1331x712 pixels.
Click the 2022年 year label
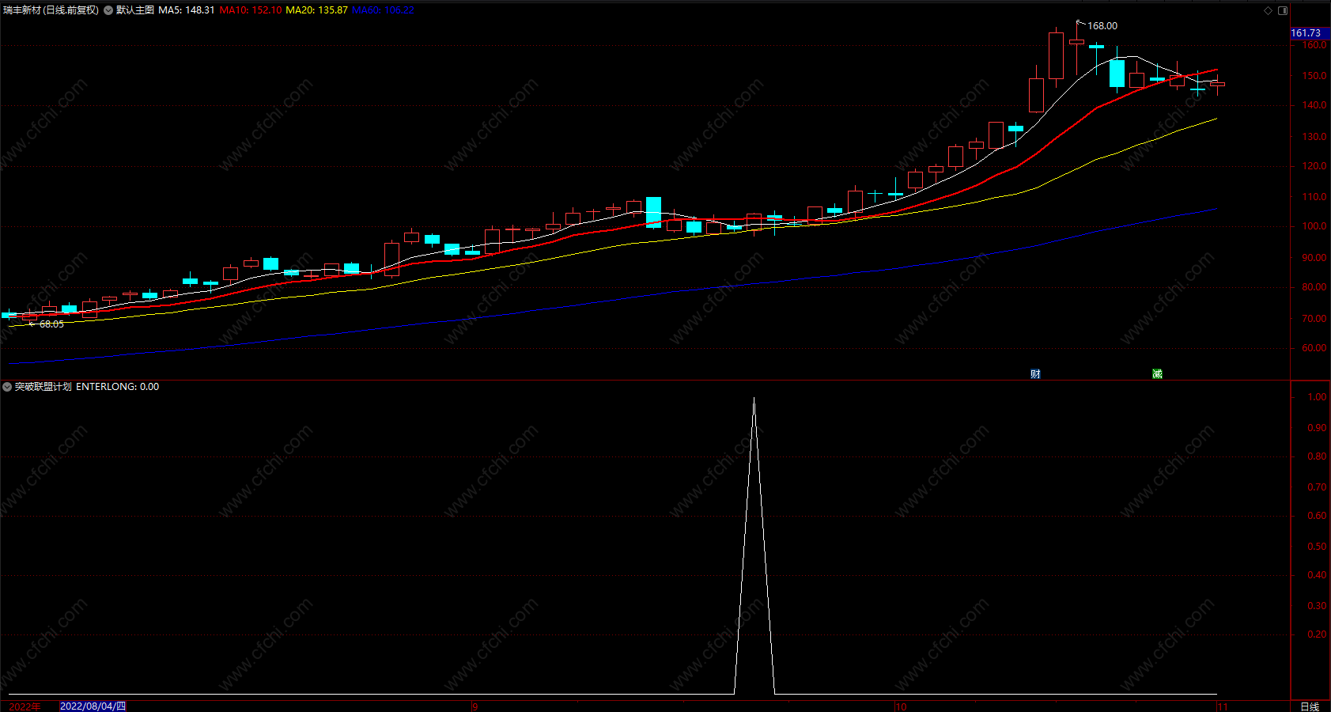[25, 706]
